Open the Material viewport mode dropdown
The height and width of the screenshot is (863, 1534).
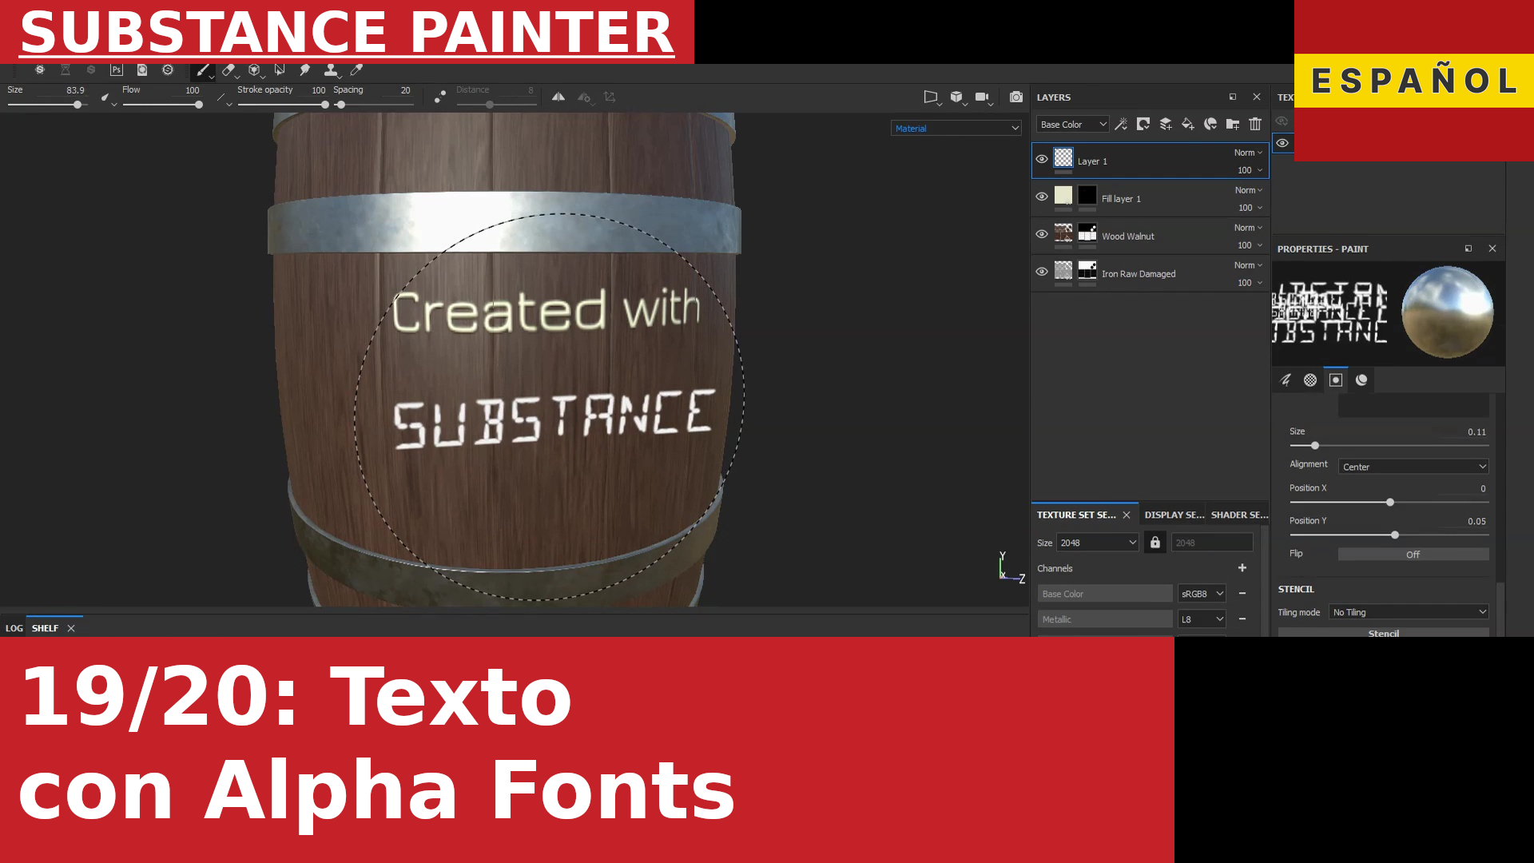pyautogui.click(x=956, y=128)
